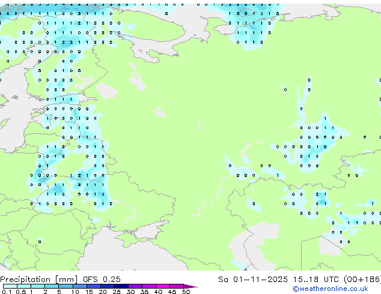Select the legend swatch between 45 and 50
Screen dimensions: 381x294
point(177,286)
